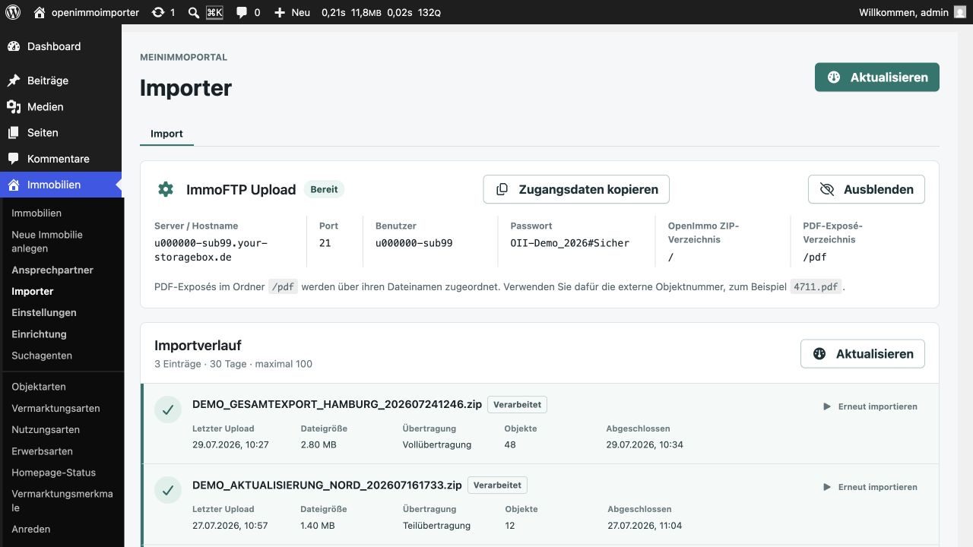Image resolution: width=973 pixels, height=547 pixels.
Task: Open the search magnifier in admin bar
Action: click(194, 13)
